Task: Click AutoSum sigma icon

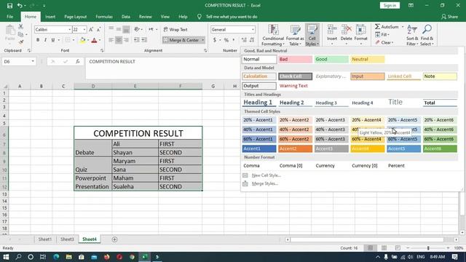Action: coord(377,27)
